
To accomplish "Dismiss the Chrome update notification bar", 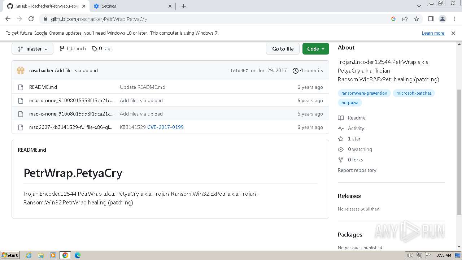I will (x=453, y=33).
